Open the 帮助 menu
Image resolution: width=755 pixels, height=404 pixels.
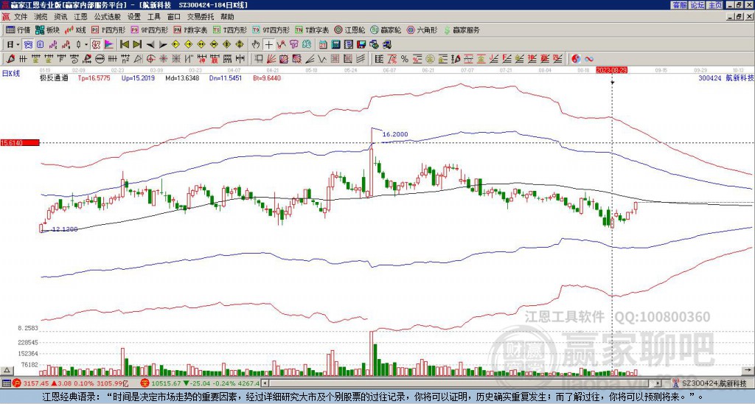tap(227, 17)
